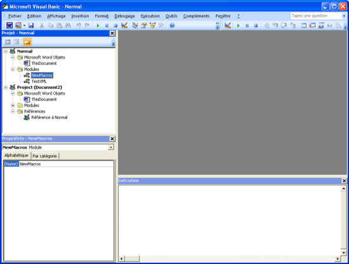
Task: Click Break (pause) in the Standard toolbar
Action: tap(107, 25)
